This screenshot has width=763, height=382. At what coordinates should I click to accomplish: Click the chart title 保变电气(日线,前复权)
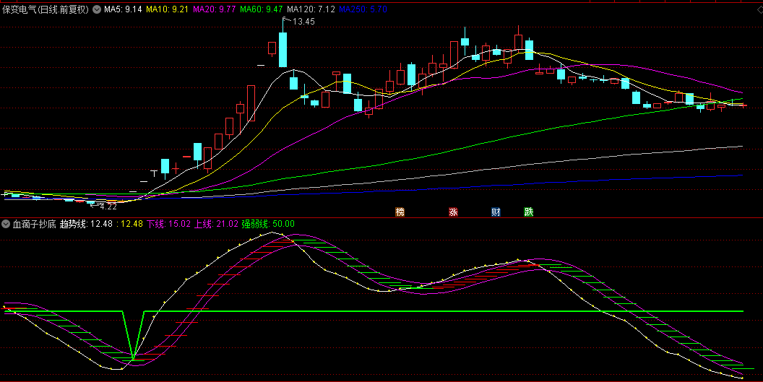[46, 9]
